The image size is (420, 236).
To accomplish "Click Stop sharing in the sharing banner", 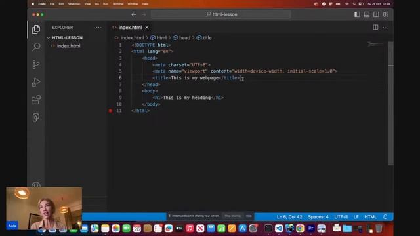I will (232, 216).
